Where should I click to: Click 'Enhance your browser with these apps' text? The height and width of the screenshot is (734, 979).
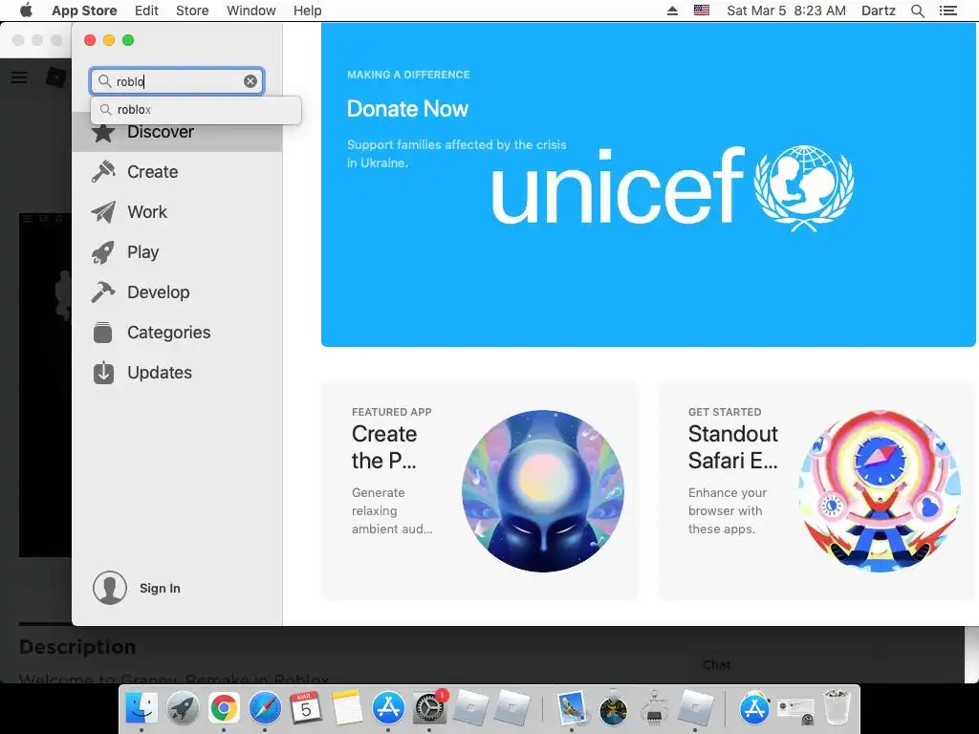click(x=728, y=510)
